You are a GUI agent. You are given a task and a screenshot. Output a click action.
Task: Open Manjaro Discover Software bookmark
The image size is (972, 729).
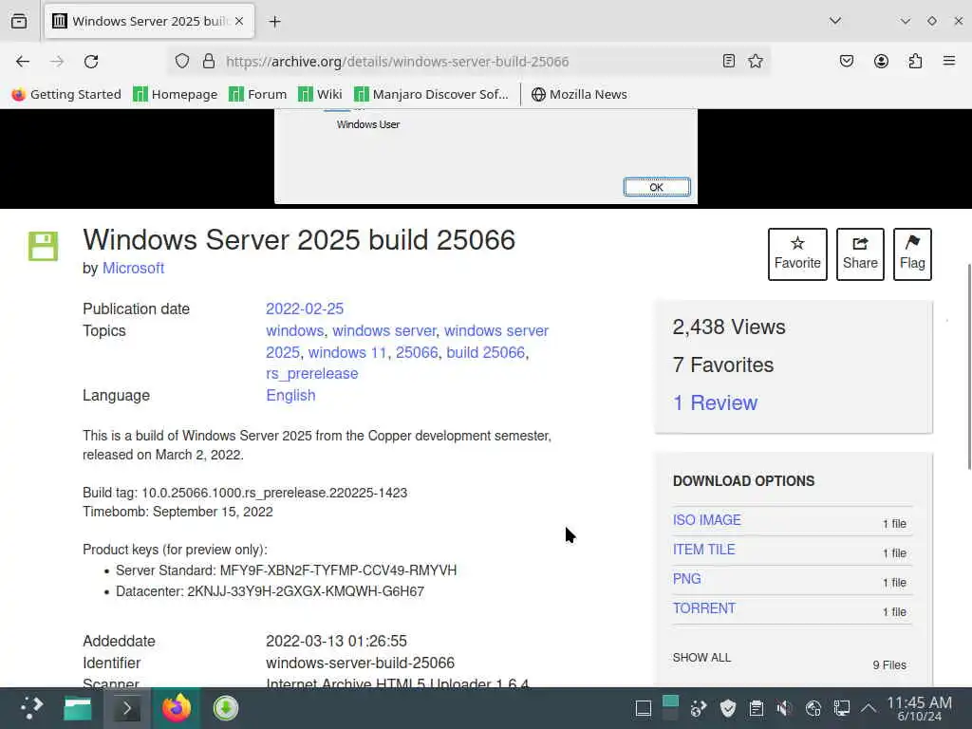click(x=432, y=94)
